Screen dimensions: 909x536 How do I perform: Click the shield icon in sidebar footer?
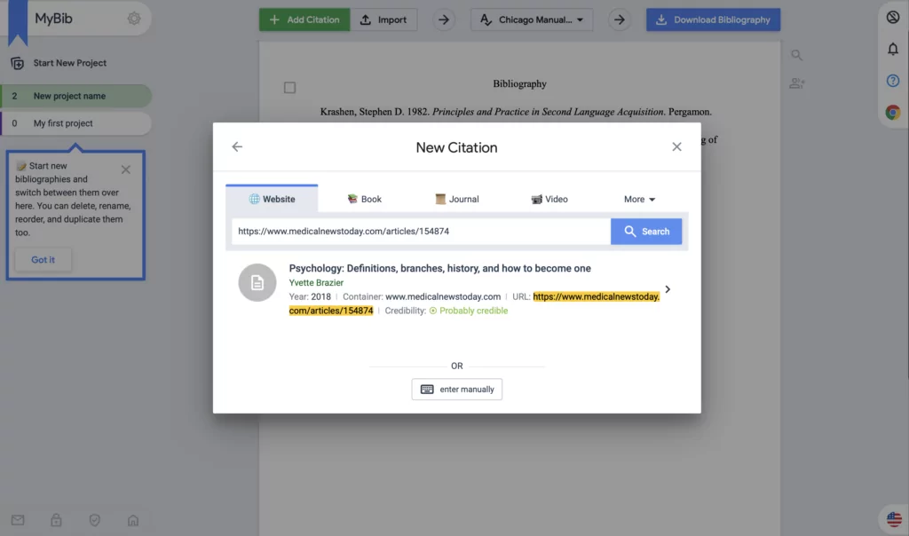pos(94,520)
